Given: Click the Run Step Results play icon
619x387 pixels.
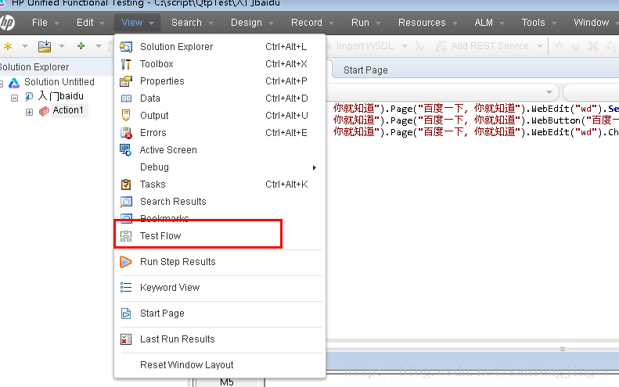Looking at the screenshot, I should 125,262.
